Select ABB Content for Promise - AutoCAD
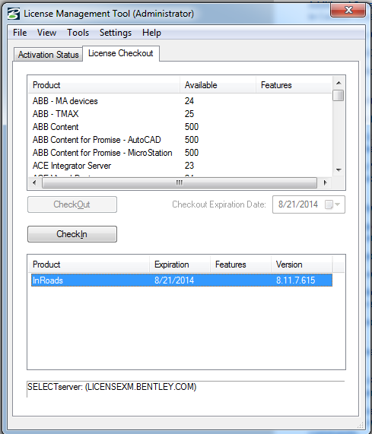 click(180, 140)
